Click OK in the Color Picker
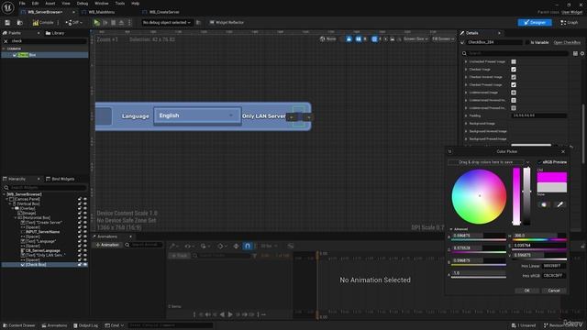The width and height of the screenshot is (587, 330). (x=526, y=291)
